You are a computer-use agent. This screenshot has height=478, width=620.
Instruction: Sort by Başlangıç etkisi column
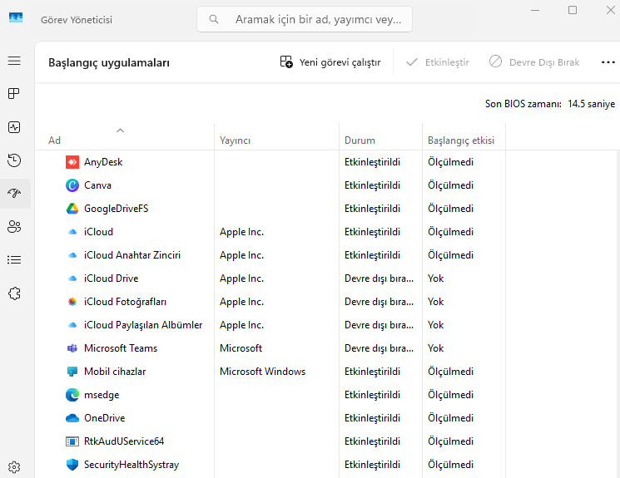464,136
